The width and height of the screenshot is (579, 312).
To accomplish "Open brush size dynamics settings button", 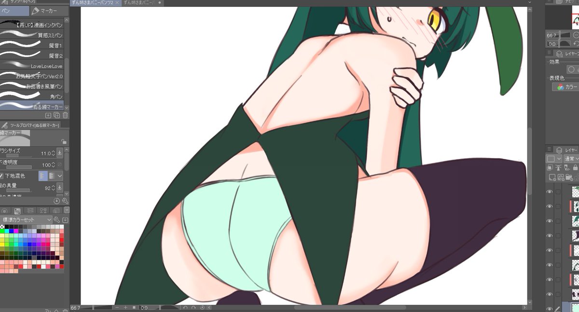I will tap(60, 153).
